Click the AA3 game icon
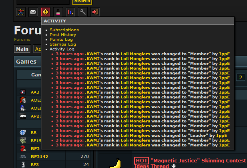The image size is (247, 168). click(23, 92)
